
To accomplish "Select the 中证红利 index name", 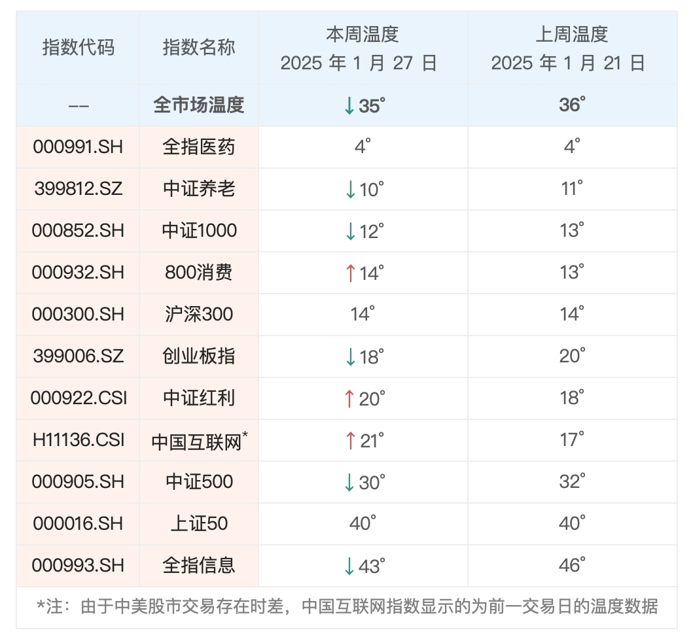I will [x=199, y=398].
